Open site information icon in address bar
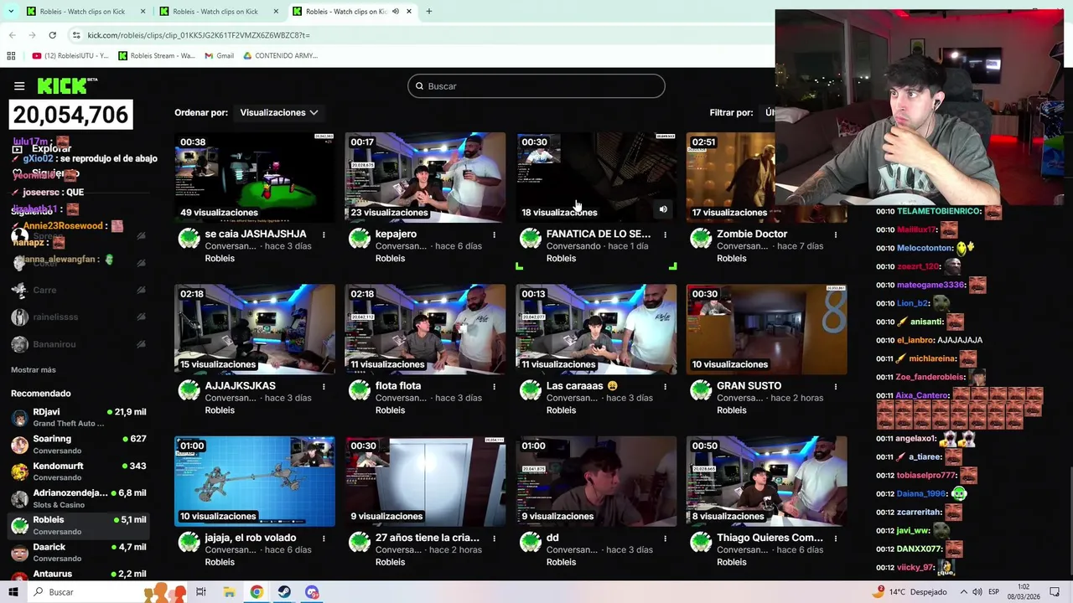The width and height of the screenshot is (1073, 603). click(76, 35)
